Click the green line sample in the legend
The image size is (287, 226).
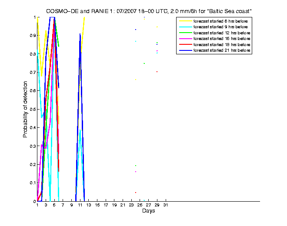tap(185, 33)
